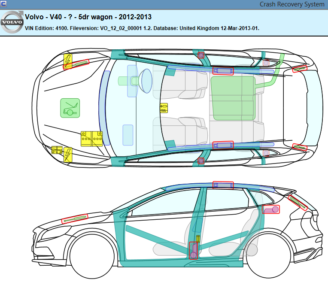Select the large yellow battery icon under the bonnet
This screenshot has width=328, height=282.
point(91,139)
